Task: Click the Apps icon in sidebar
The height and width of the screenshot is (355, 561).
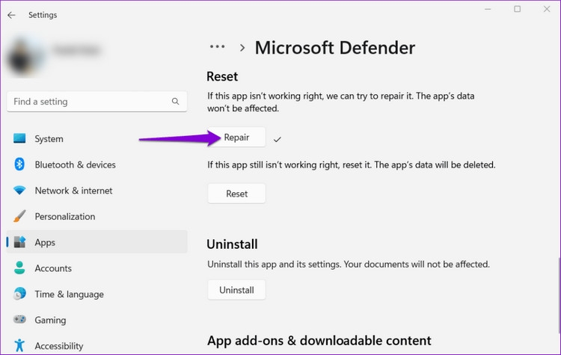Action: point(19,242)
